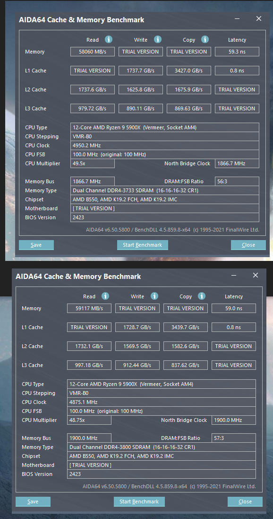Select Memory read value 58060 MB/s
This screenshot has height=519, width=273.
point(93,52)
